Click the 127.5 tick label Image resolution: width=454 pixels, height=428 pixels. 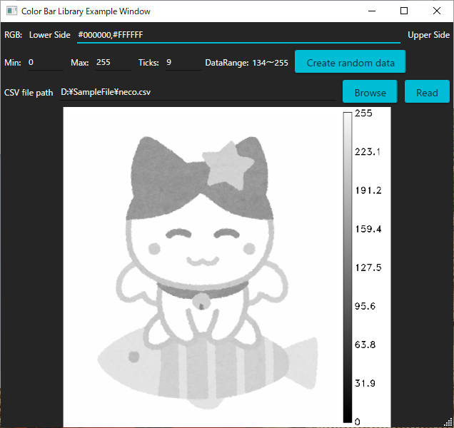point(368,267)
